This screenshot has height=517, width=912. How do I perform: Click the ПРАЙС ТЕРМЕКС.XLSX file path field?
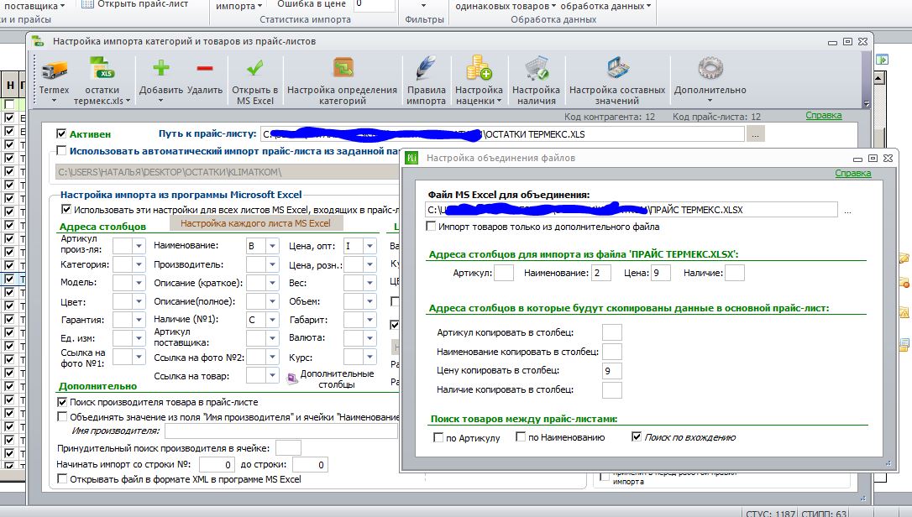(x=632, y=210)
